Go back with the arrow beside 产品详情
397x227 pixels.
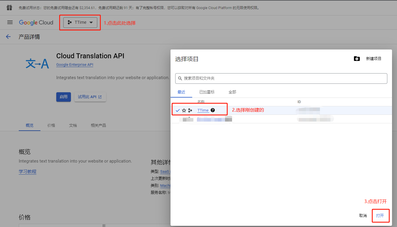(8, 37)
